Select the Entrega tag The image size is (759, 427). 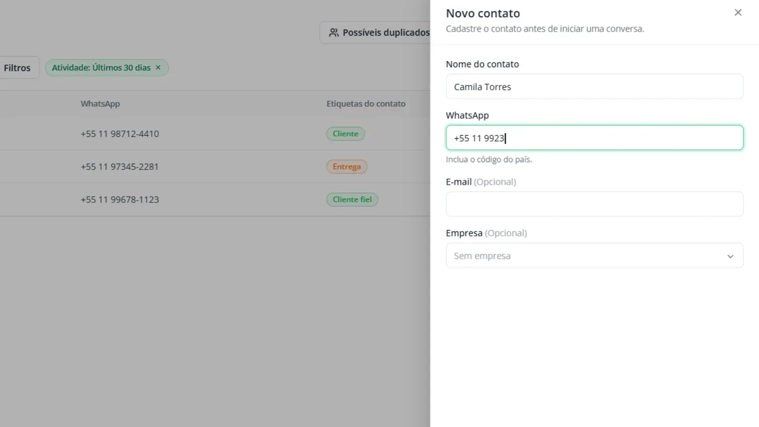(x=347, y=167)
